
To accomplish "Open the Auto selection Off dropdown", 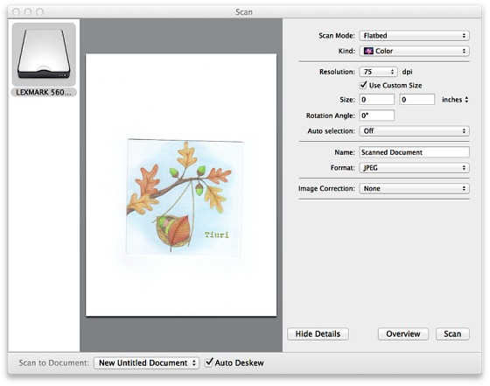I will [414, 131].
